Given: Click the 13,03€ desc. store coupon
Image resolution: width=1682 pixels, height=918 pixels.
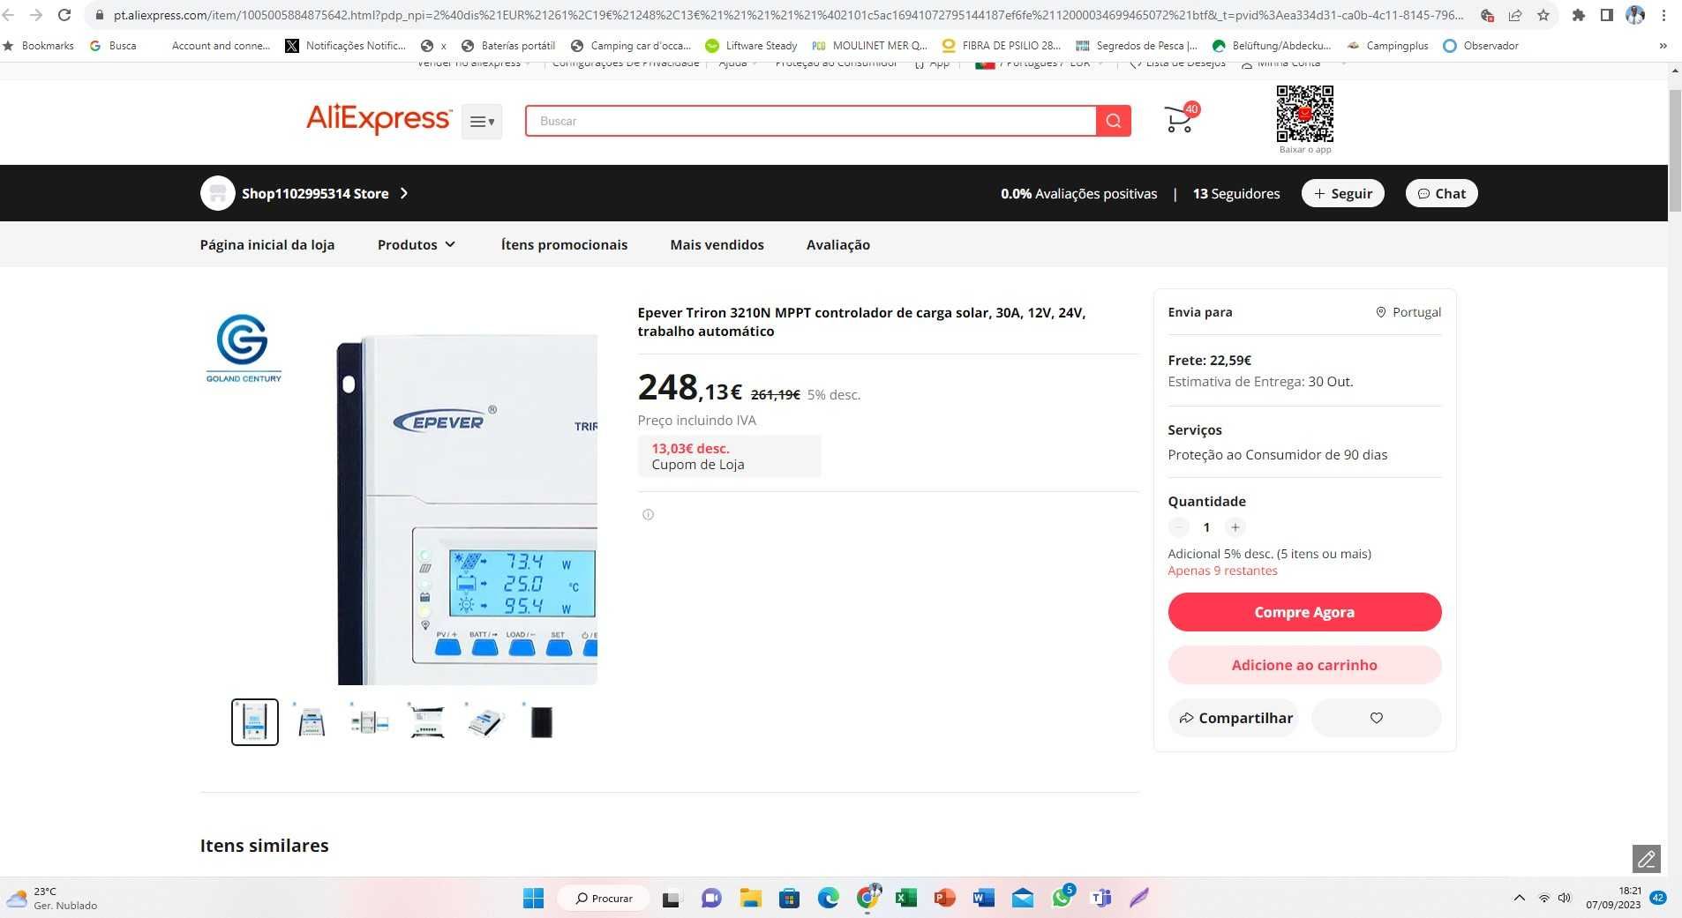Looking at the screenshot, I should (729, 456).
